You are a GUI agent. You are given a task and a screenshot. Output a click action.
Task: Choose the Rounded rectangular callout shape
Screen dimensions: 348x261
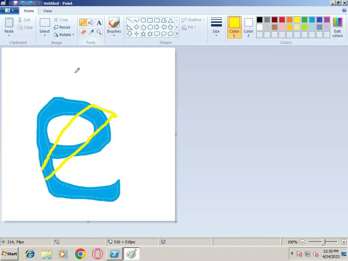click(157, 34)
